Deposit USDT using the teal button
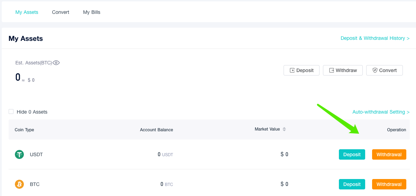The width and height of the screenshot is (416, 196). point(352,154)
